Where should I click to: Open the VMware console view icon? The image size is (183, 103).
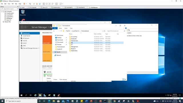pyautogui.click(x=57, y=4)
